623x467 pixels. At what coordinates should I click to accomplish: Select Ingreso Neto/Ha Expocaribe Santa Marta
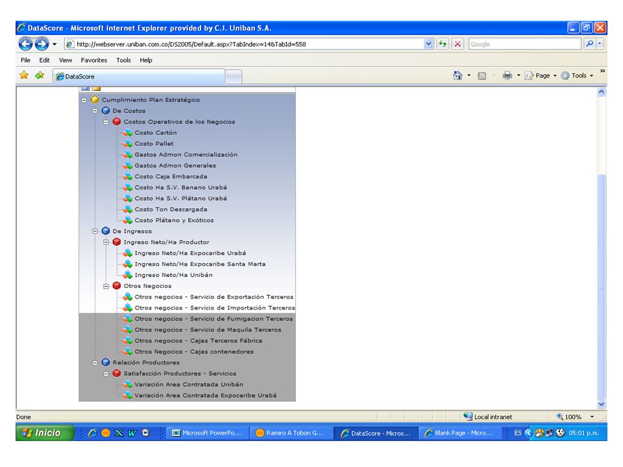pyautogui.click(x=200, y=264)
